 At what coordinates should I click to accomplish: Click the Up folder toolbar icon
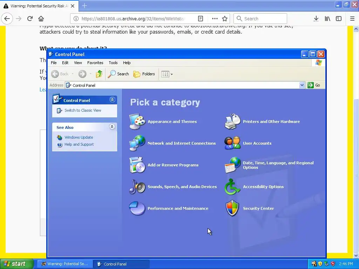tap(99, 74)
